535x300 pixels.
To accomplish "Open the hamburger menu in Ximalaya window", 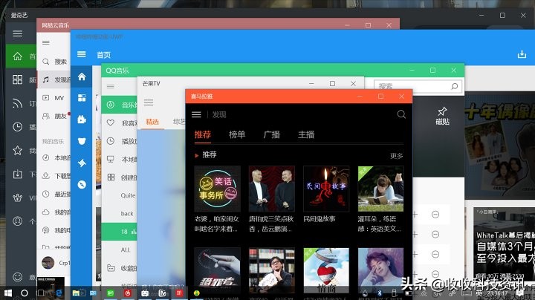I will tap(196, 114).
